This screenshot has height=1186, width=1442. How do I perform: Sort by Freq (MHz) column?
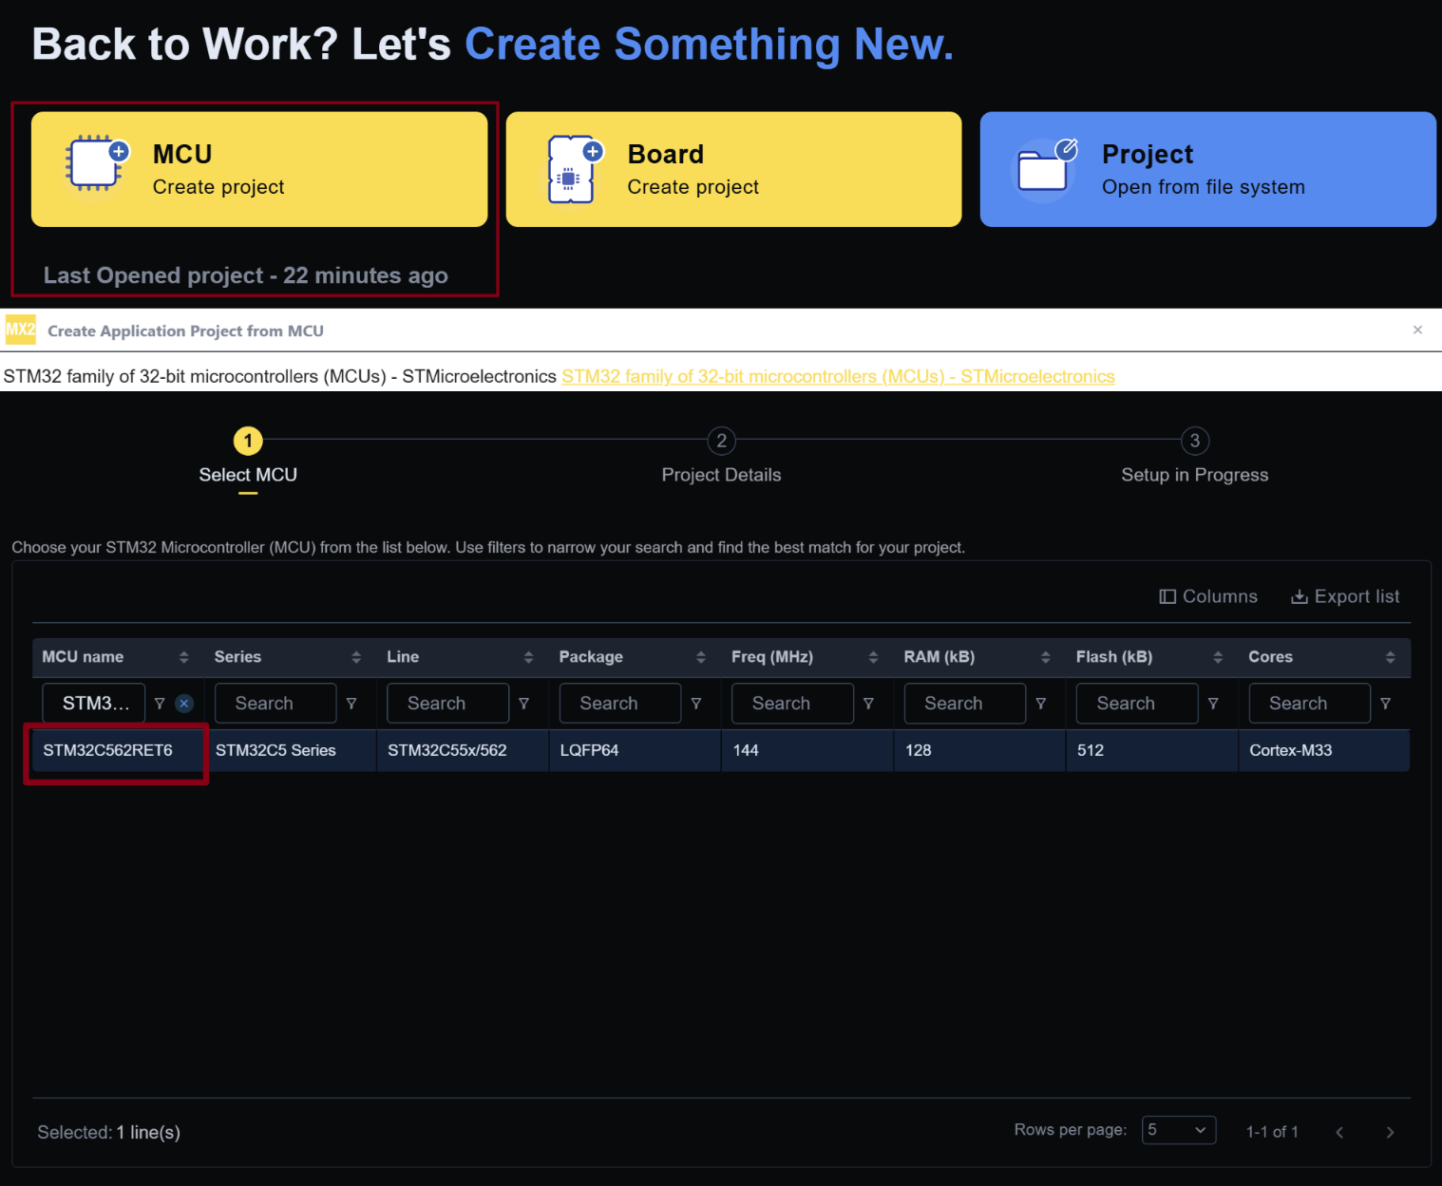click(x=873, y=657)
